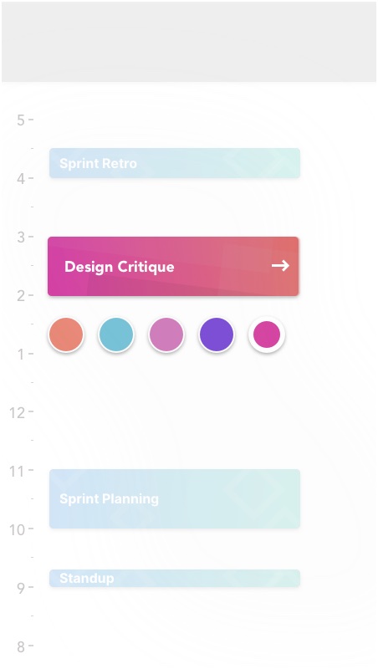The width and height of the screenshot is (378, 669).
Task: Select the orange color swatch
Action: 66,334
